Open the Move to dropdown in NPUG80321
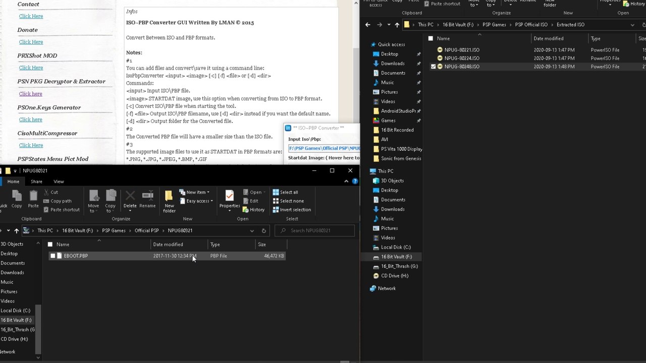The image size is (646, 363). 93,208
